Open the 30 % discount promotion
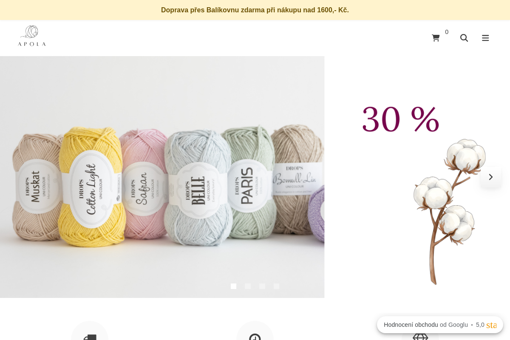The image size is (510, 340). pos(401,119)
